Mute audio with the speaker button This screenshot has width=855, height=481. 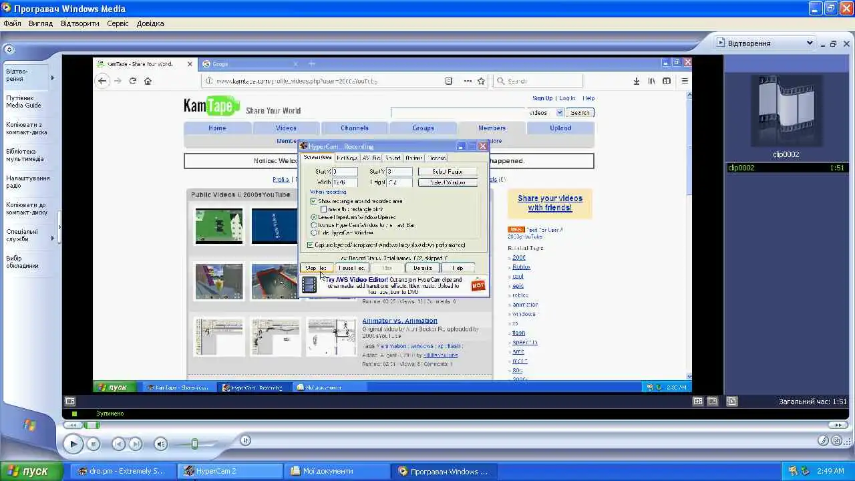pos(161,444)
